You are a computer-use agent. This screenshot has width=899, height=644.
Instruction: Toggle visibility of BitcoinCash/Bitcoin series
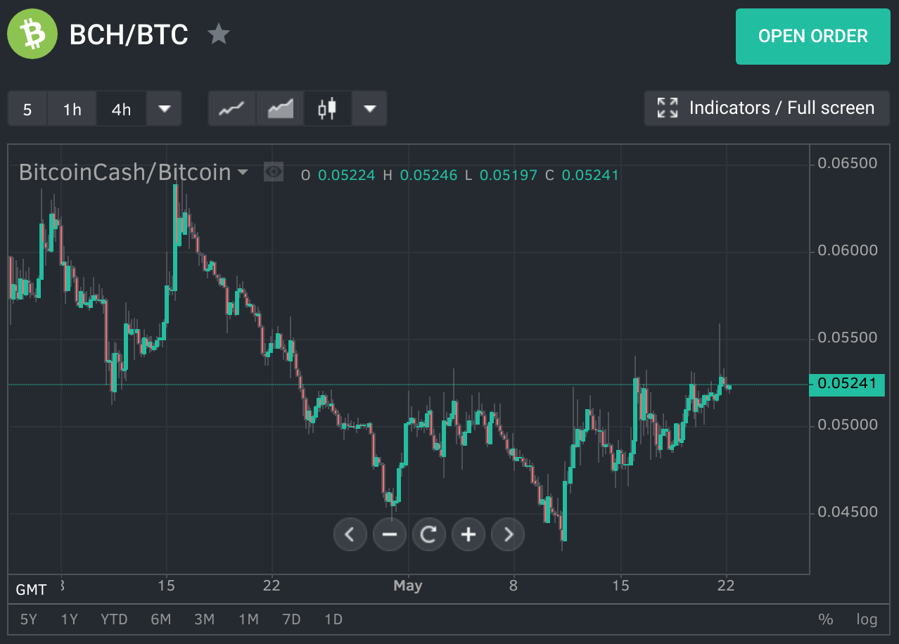point(274,172)
